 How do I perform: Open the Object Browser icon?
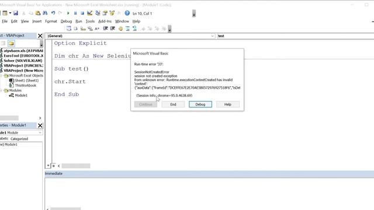112,13
